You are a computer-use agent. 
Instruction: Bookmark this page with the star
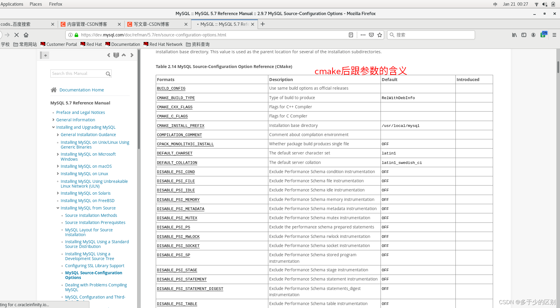(x=380, y=35)
